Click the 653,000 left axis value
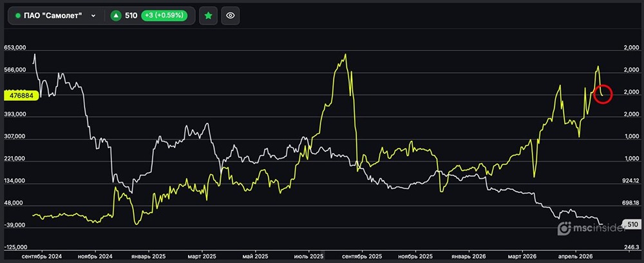This screenshot has width=644, height=263. [15, 48]
